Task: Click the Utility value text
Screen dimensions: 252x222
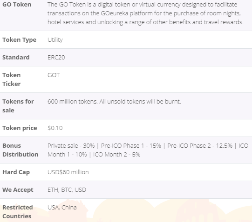Action: pyautogui.click(x=55, y=40)
